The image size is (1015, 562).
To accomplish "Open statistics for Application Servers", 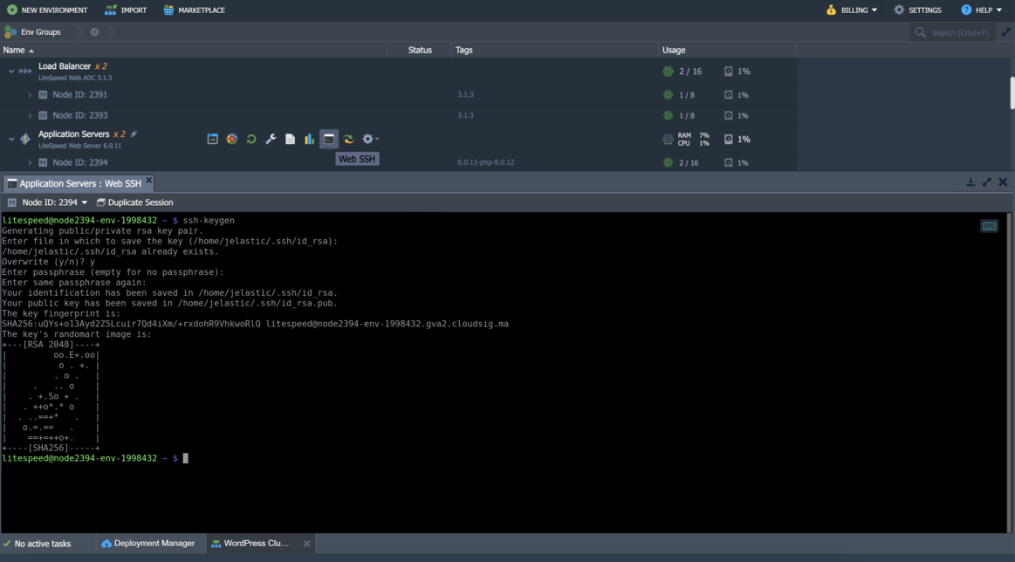I will 308,139.
